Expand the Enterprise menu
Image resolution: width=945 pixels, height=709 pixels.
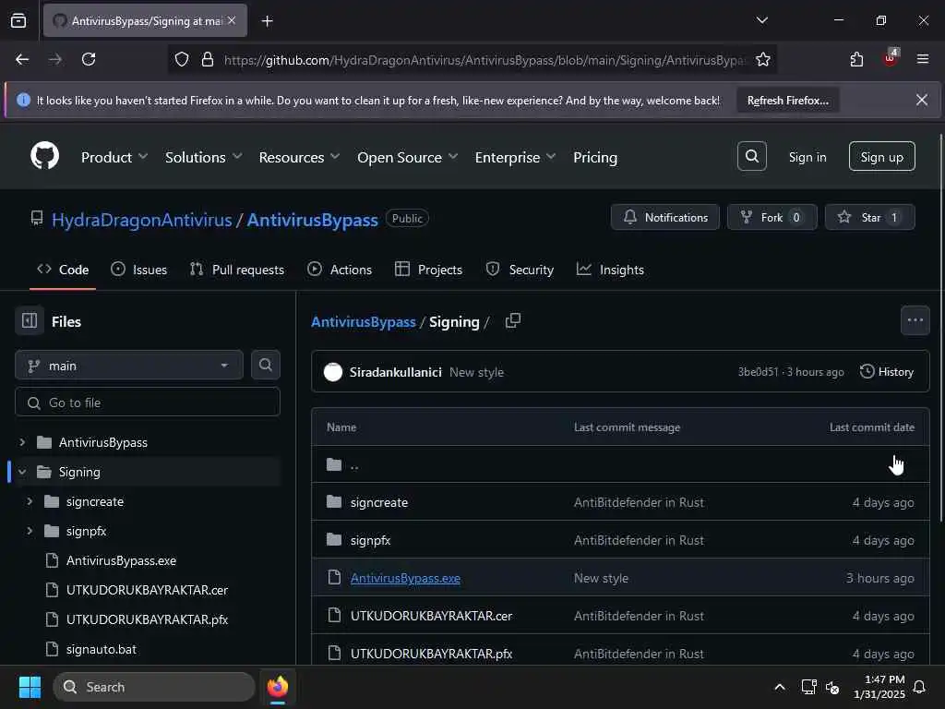click(515, 157)
